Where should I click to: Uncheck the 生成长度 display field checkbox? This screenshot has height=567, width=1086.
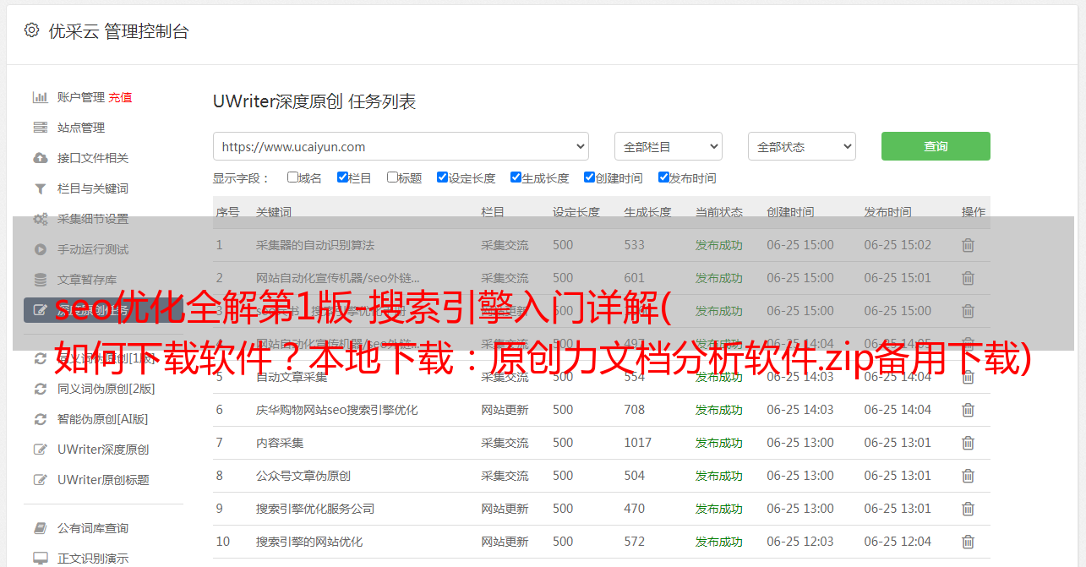516,177
